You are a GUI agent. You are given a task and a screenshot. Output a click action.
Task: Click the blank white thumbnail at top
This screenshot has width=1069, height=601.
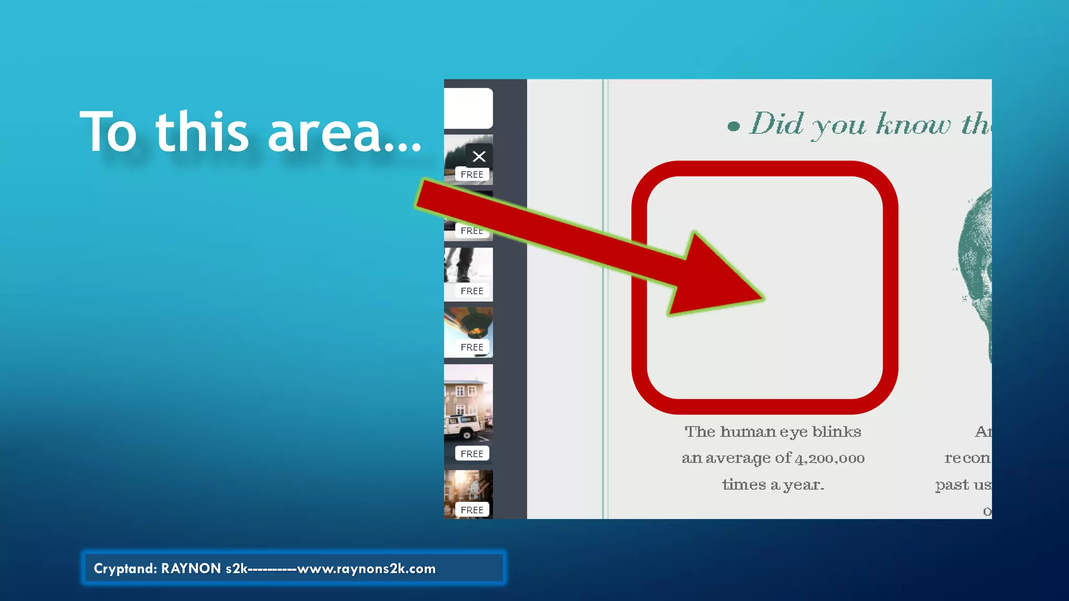[468, 108]
